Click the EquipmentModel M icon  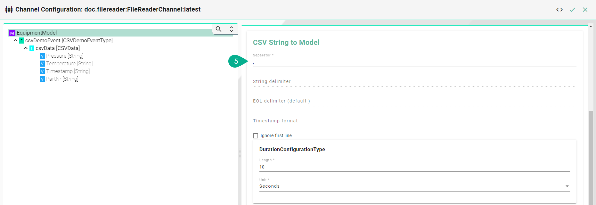coord(12,33)
